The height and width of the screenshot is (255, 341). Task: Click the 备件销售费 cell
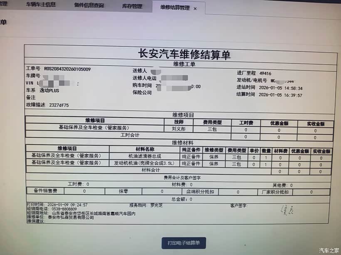point(45,191)
